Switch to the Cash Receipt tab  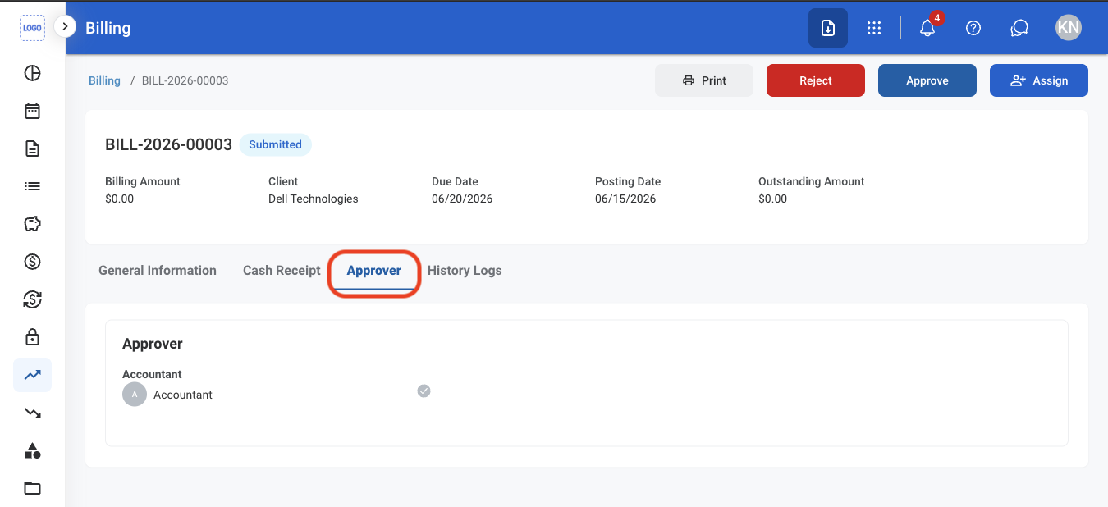click(x=282, y=271)
